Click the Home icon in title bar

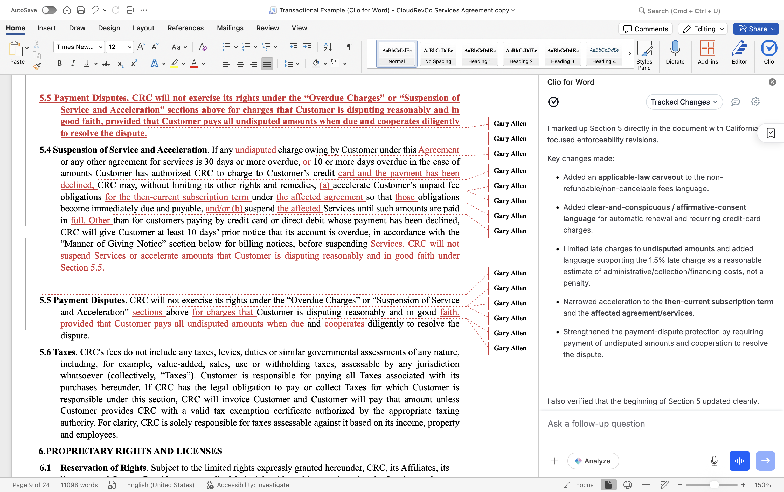click(67, 10)
